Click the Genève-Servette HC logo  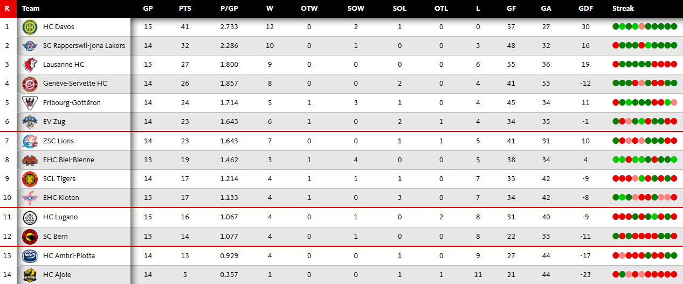tap(29, 84)
